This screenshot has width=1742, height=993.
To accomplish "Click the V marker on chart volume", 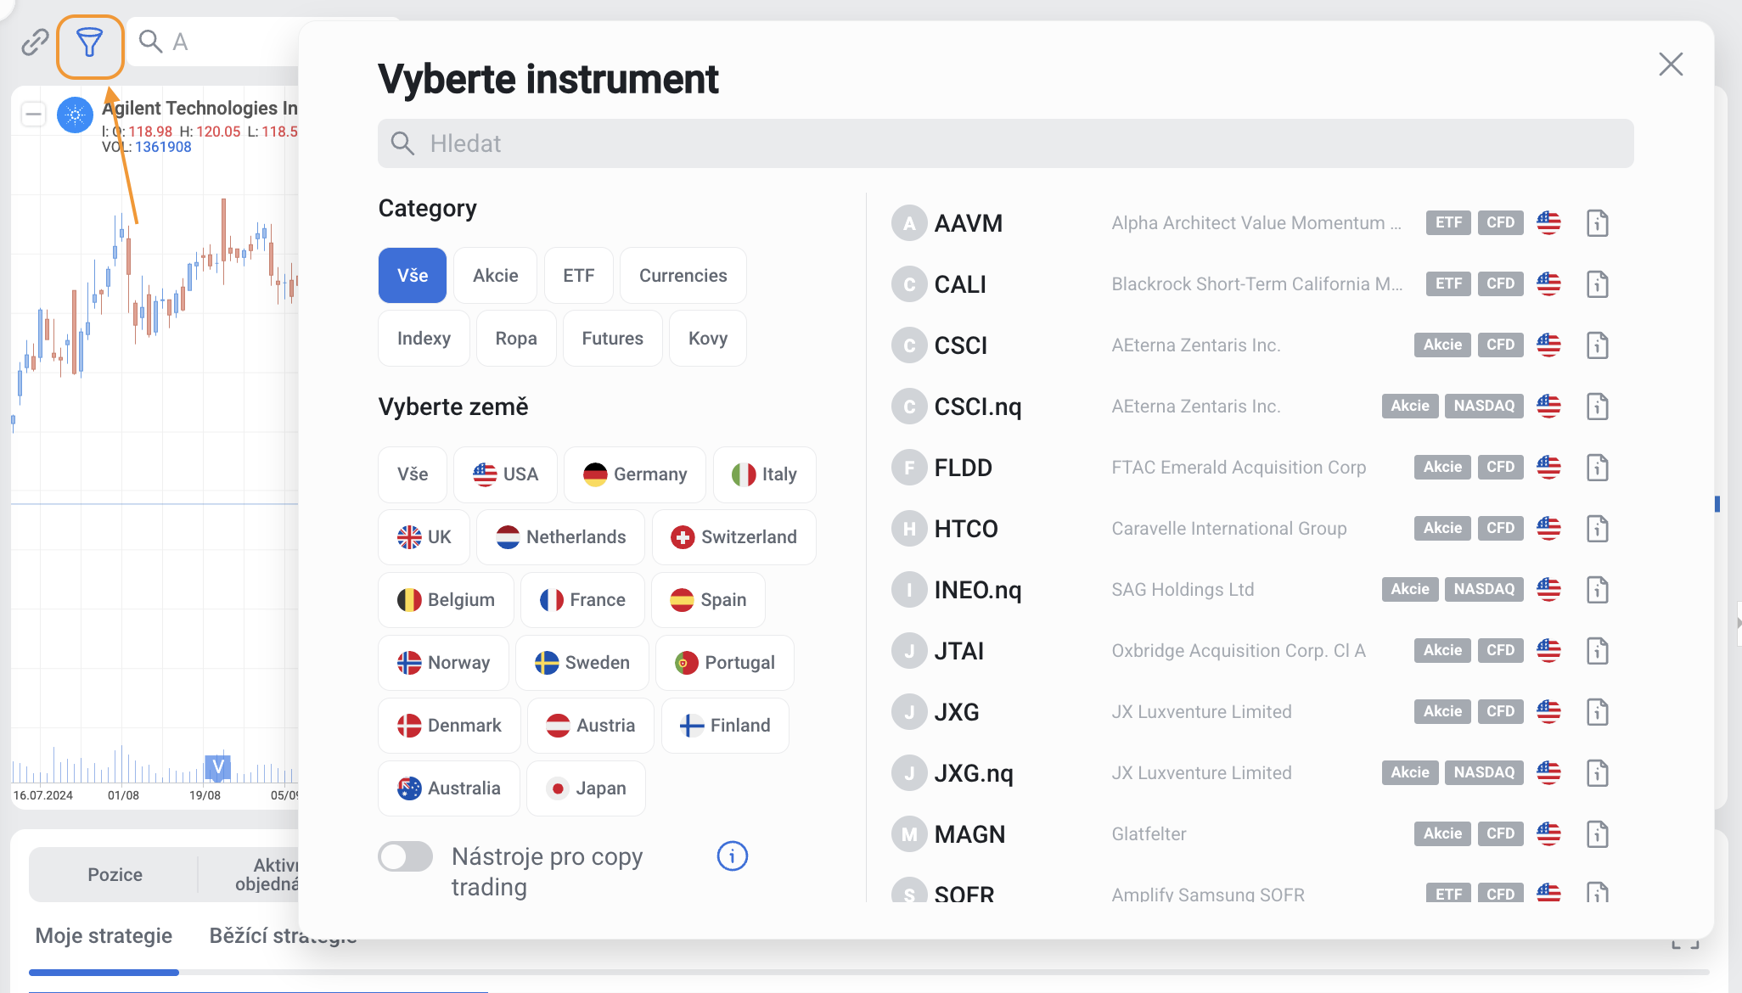I will pos(218,767).
